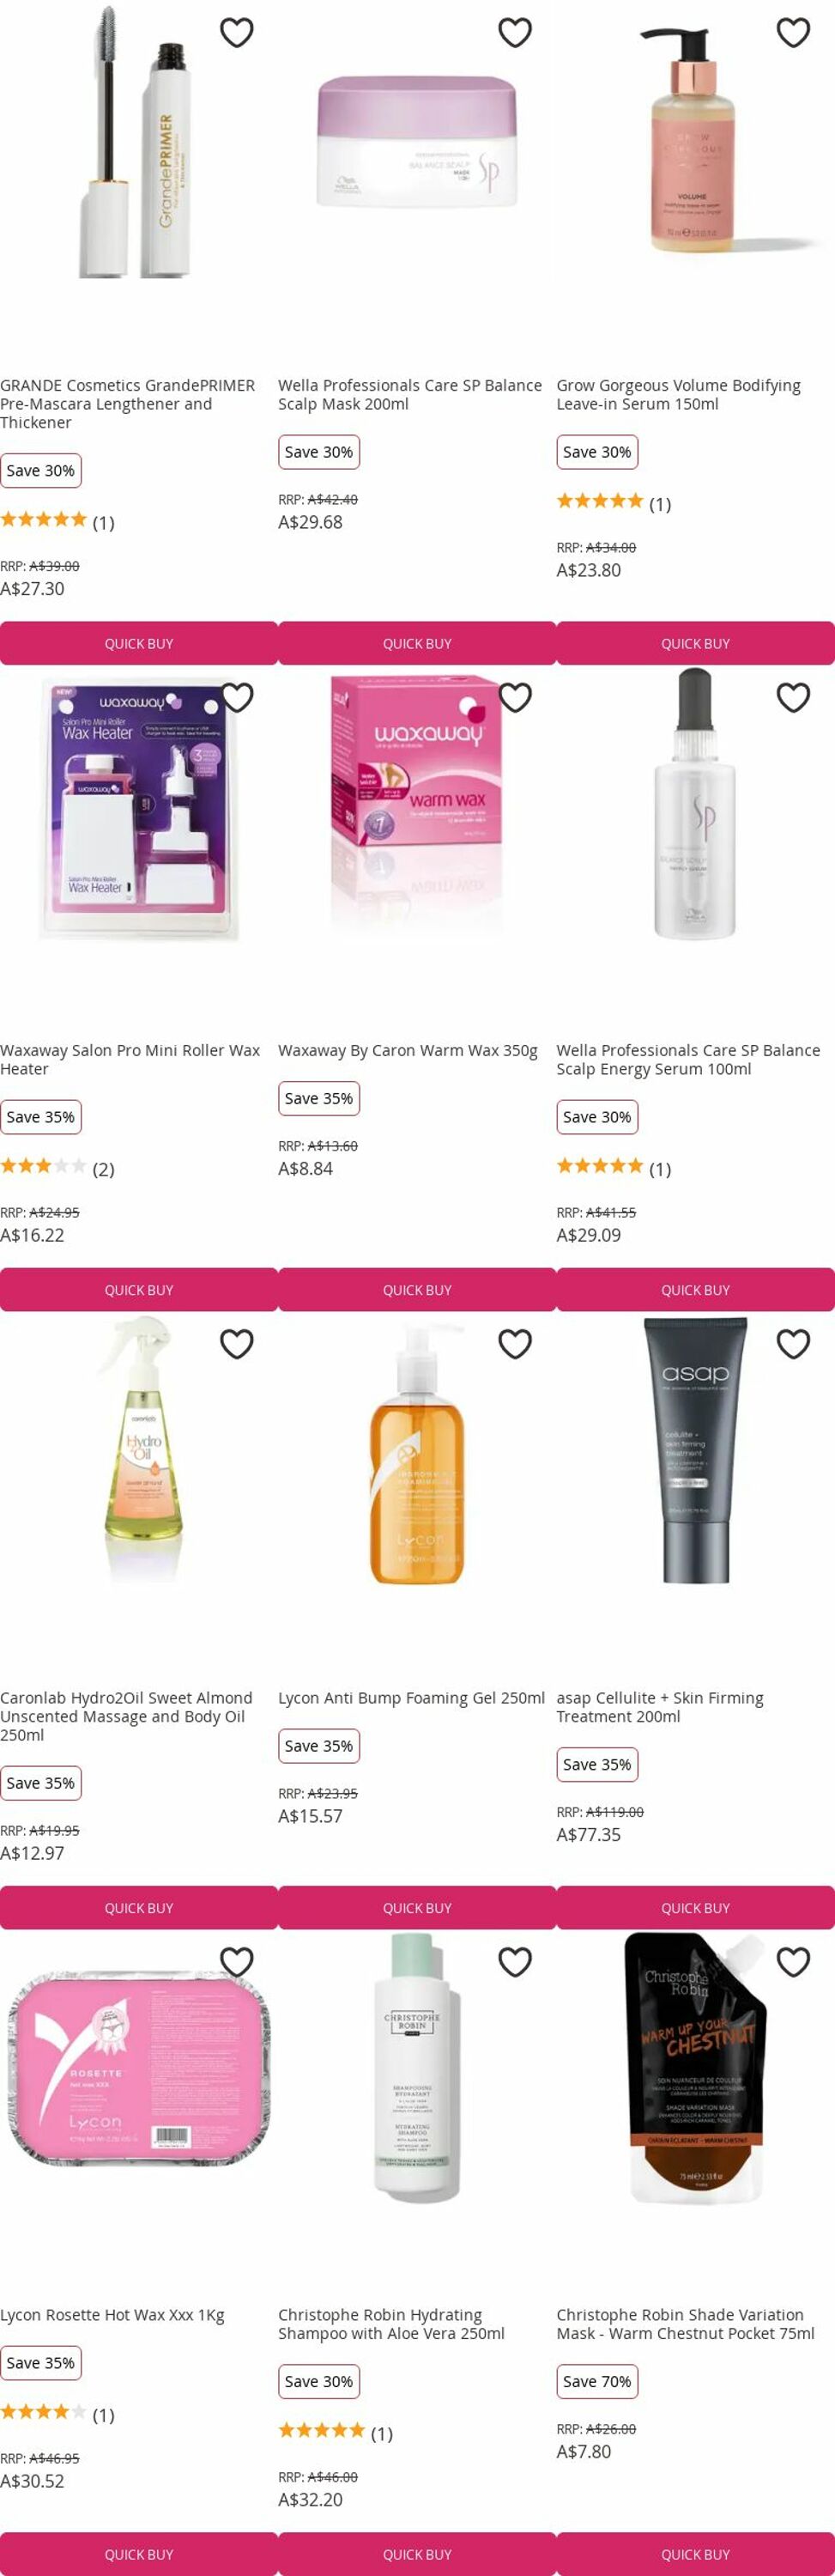Screen dimensions: 835x2576
Task: Wishlist the Caronlab Hydro2Oil massage oil
Action: coord(237,1343)
